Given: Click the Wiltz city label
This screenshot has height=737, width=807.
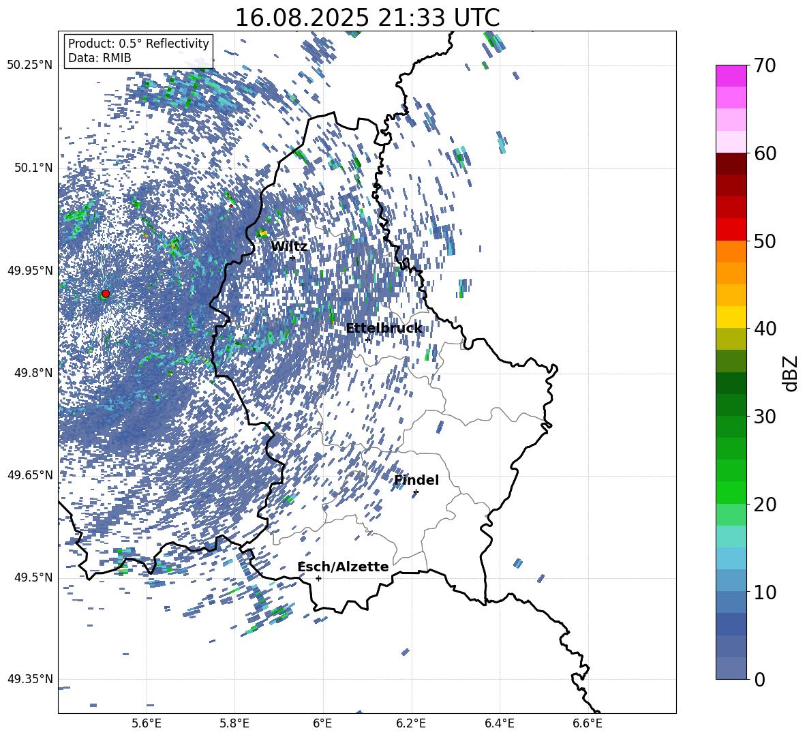Looking at the screenshot, I should click(289, 247).
